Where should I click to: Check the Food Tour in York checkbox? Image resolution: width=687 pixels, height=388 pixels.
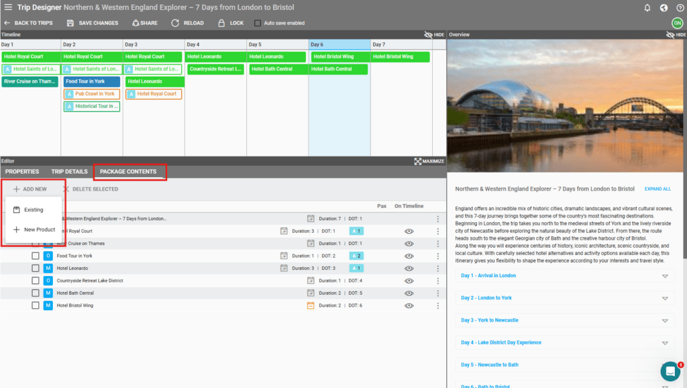[x=36, y=256]
